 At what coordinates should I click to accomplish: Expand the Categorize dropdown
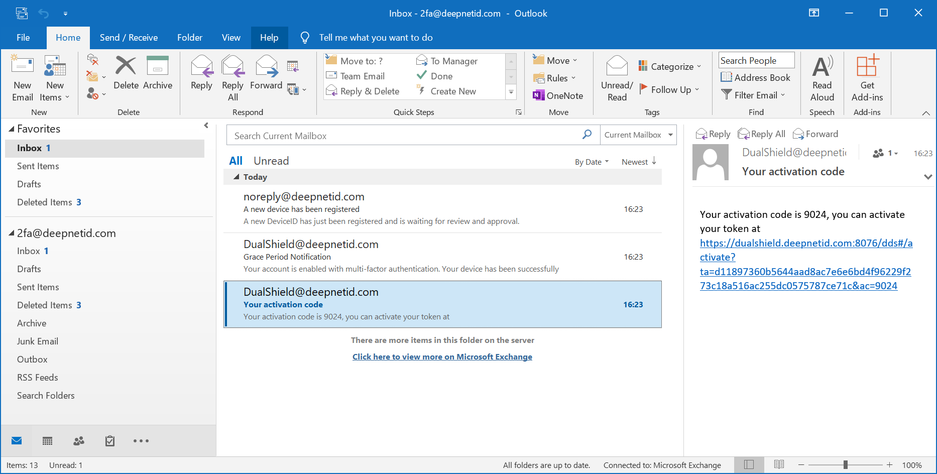[670, 66]
